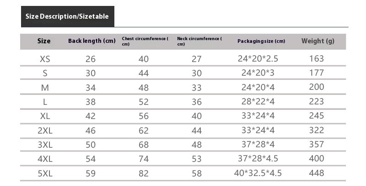Screen dimensions: 366x186
Task: Click the XS size row label
Action: 45,59
